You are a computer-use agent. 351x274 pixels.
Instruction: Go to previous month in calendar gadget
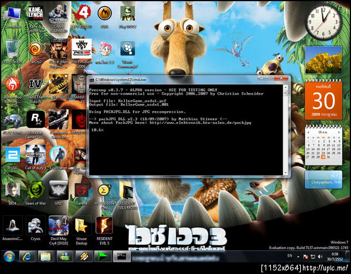tap(308, 132)
